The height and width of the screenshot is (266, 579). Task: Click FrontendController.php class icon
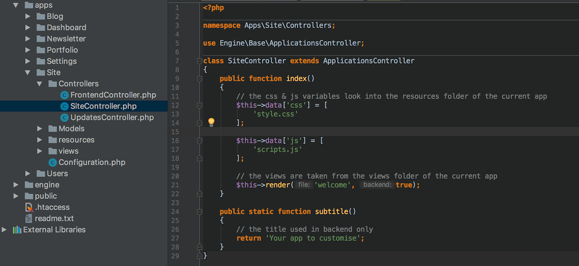pyautogui.click(x=64, y=95)
